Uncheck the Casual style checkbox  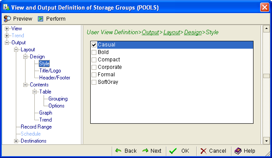(94, 45)
